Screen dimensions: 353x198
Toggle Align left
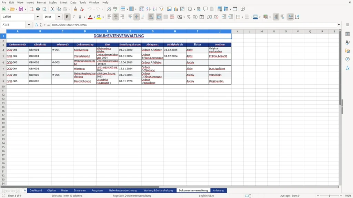click(x=109, y=17)
